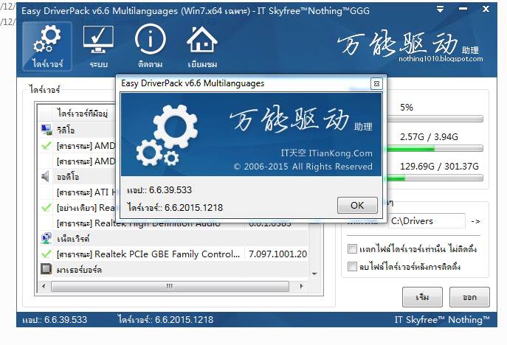Click the nothing1010.blogspot.com link
507x345 pixels.
point(441,59)
